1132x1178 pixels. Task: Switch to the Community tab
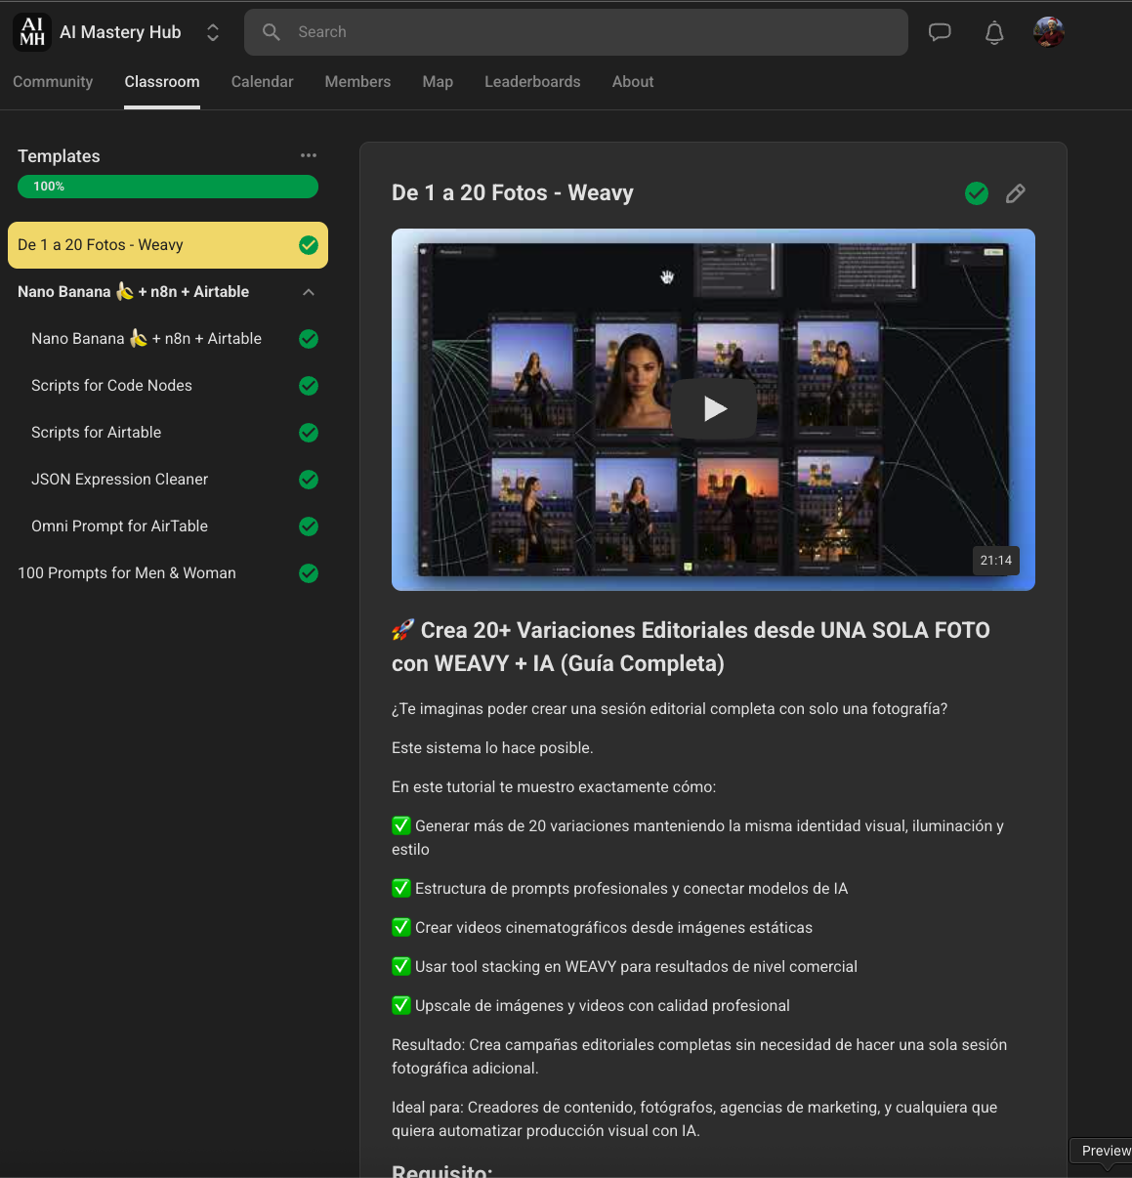click(53, 82)
